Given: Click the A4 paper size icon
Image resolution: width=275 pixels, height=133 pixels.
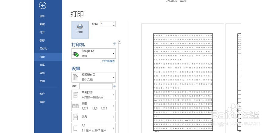Looking at the screenshot, I should point(75,128).
